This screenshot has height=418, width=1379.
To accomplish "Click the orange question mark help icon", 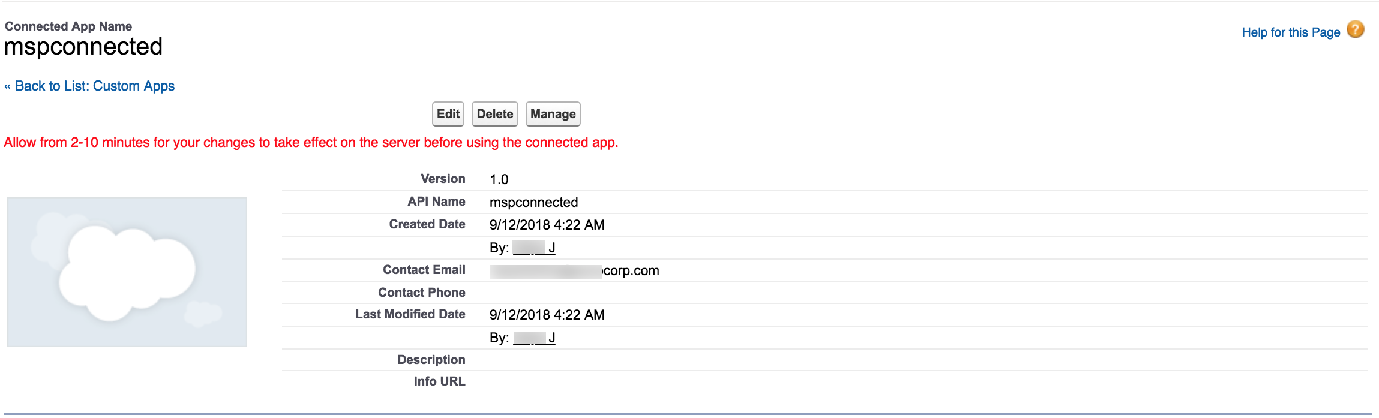I will 1355,29.
